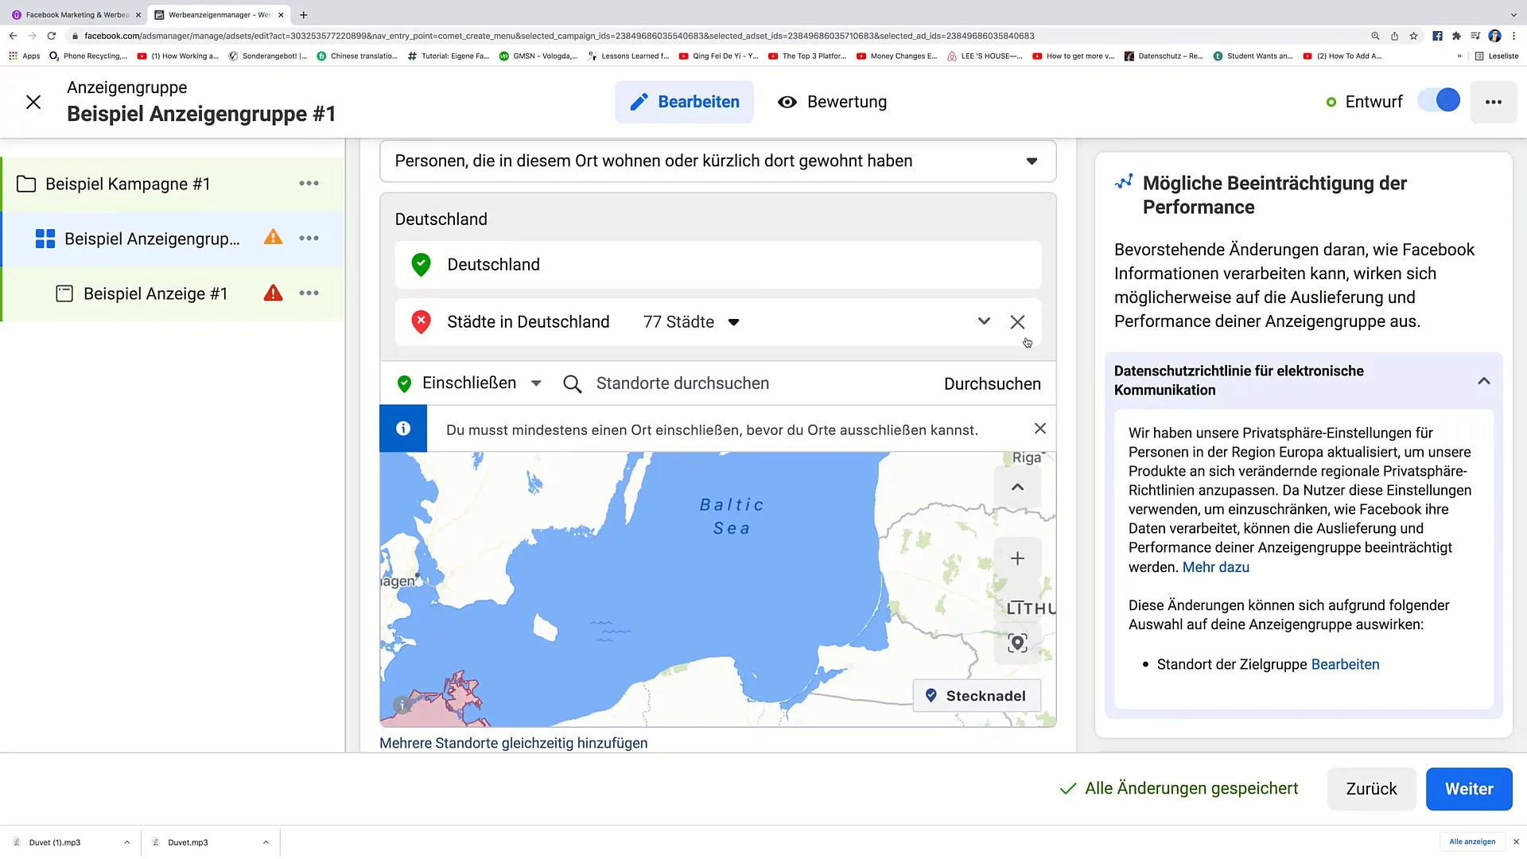Expand the Städte in Deutschland row chevron
1527x859 pixels.
(x=984, y=321)
